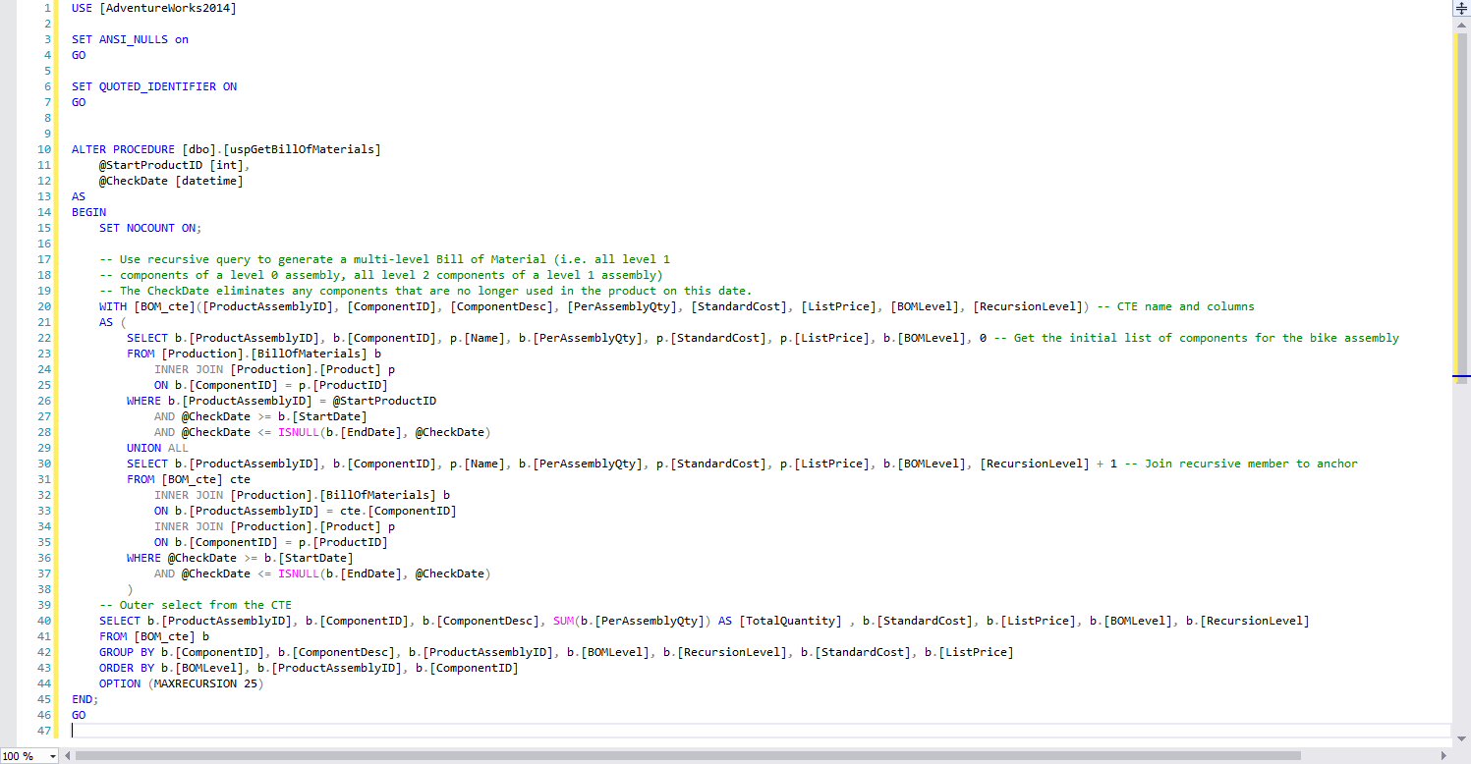
Task: Click the horizontal scrollbar thumb
Action: 688,755
